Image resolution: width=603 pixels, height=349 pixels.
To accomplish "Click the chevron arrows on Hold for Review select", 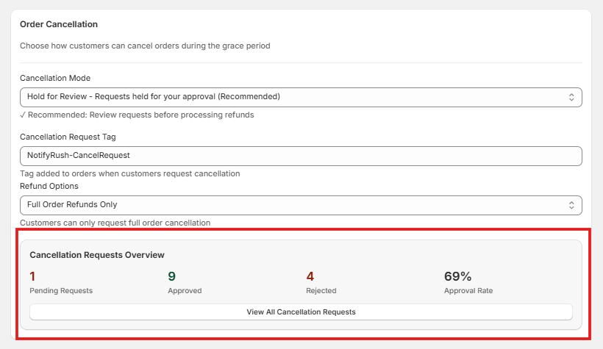I will tap(571, 97).
